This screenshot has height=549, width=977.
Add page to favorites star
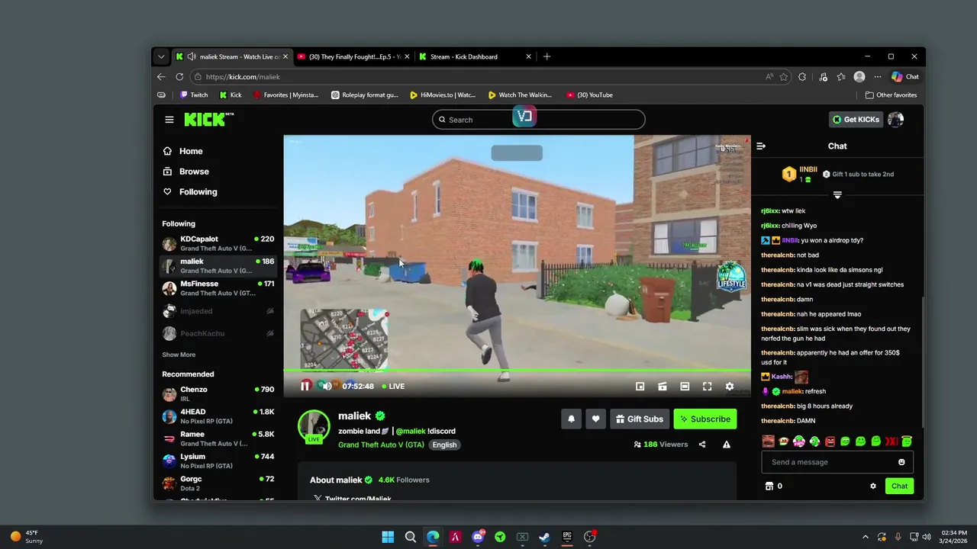(783, 77)
